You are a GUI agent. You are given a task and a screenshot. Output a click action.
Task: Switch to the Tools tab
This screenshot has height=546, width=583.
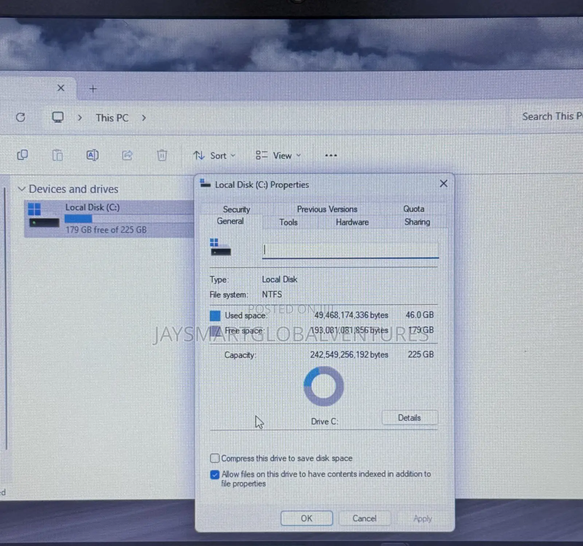288,222
